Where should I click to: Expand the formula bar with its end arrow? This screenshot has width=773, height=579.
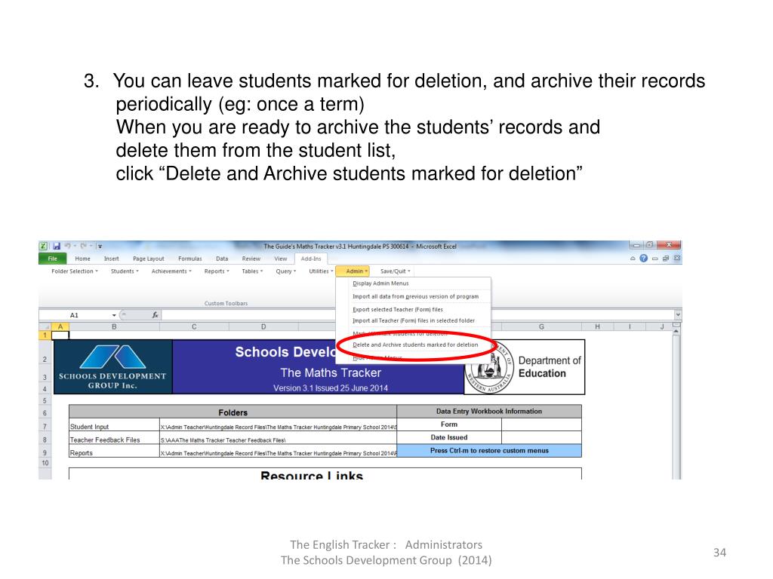(x=678, y=314)
